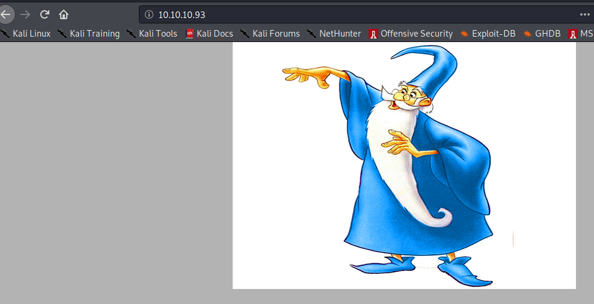Open the Offensive Security bookmark
The height and width of the screenshot is (304, 594).
click(411, 34)
